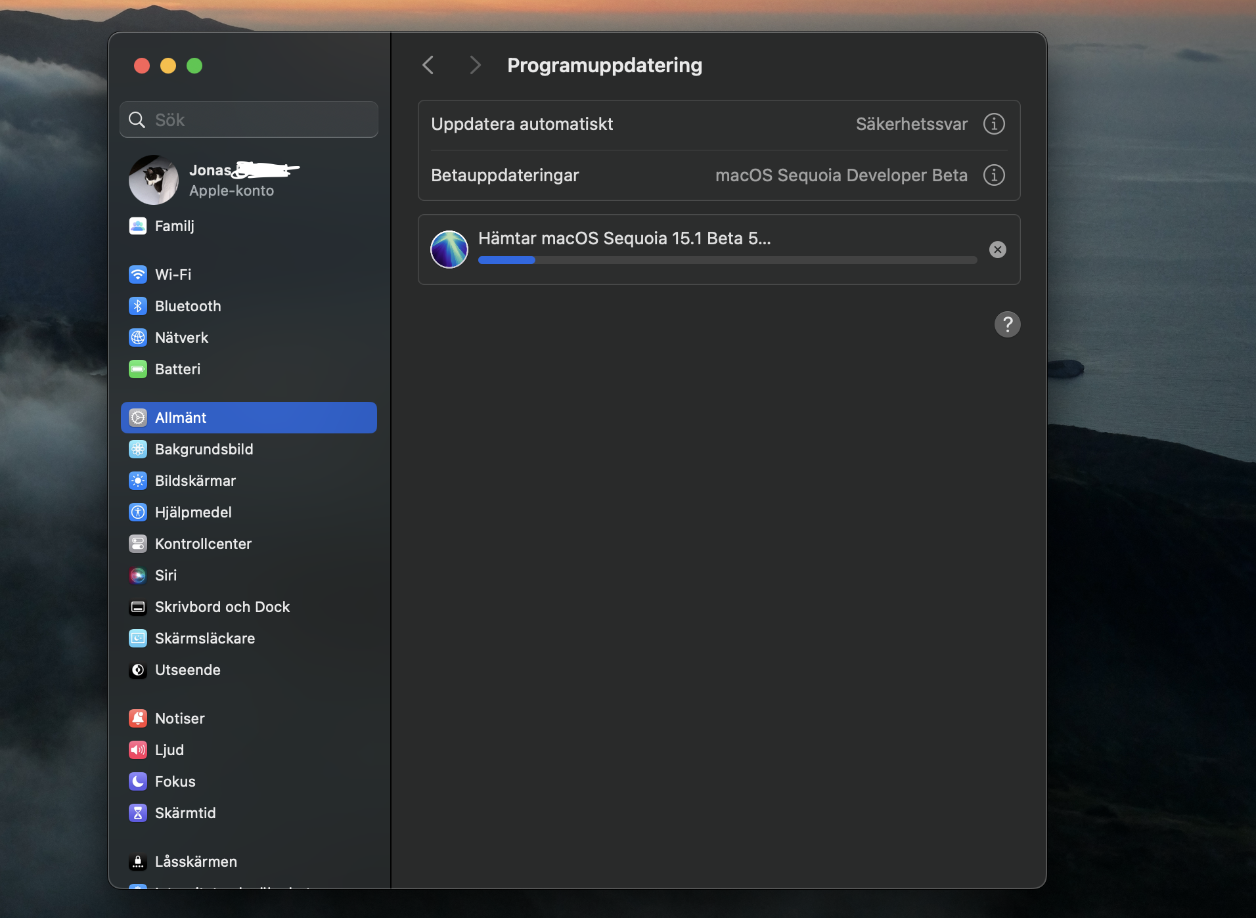Image resolution: width=1256 pixels, height=918 pixels.
Task: Open Skärmsläckare settings label
Action: (x=205, y=638)
